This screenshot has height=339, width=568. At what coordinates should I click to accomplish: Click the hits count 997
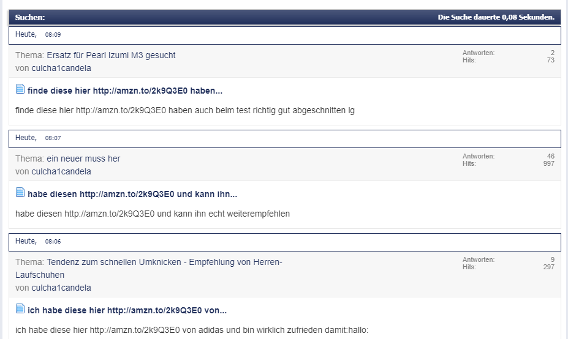pyautogui.click(x=548, y=163)
